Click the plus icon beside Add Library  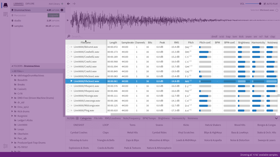pyautogui.click(x=62, y=4)
